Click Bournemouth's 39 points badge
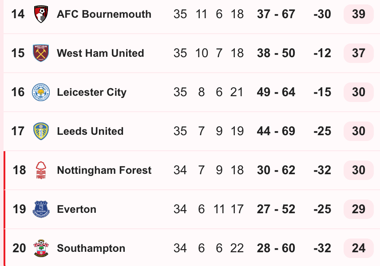Screen dimensions: 380x266 point(358,14)
